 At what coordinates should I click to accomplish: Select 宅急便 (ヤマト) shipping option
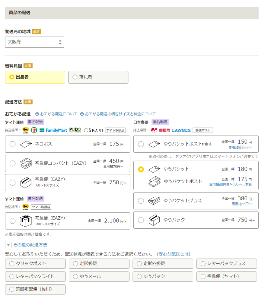click(x=227, y=277)
